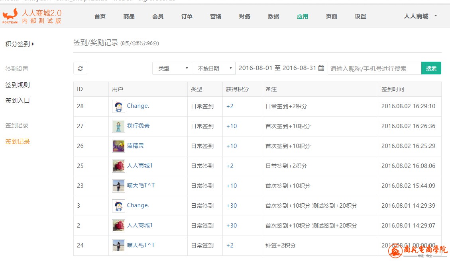Open the 不按日期 date filter dropdown
Viewport: 450px width, 261px height.
[x=214, y=68]
